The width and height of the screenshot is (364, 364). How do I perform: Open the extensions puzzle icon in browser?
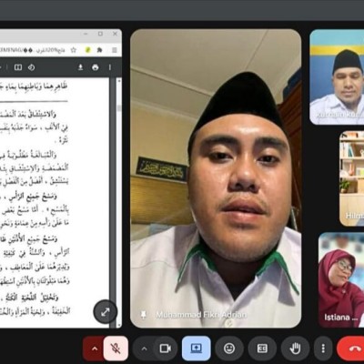[99, 50]
